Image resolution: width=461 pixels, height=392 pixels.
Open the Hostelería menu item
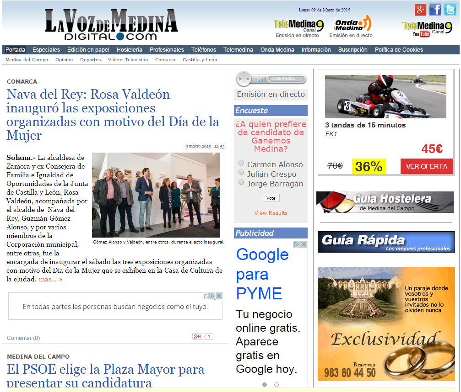point(130,50)
